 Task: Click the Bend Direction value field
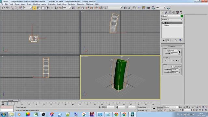point(174,53)
